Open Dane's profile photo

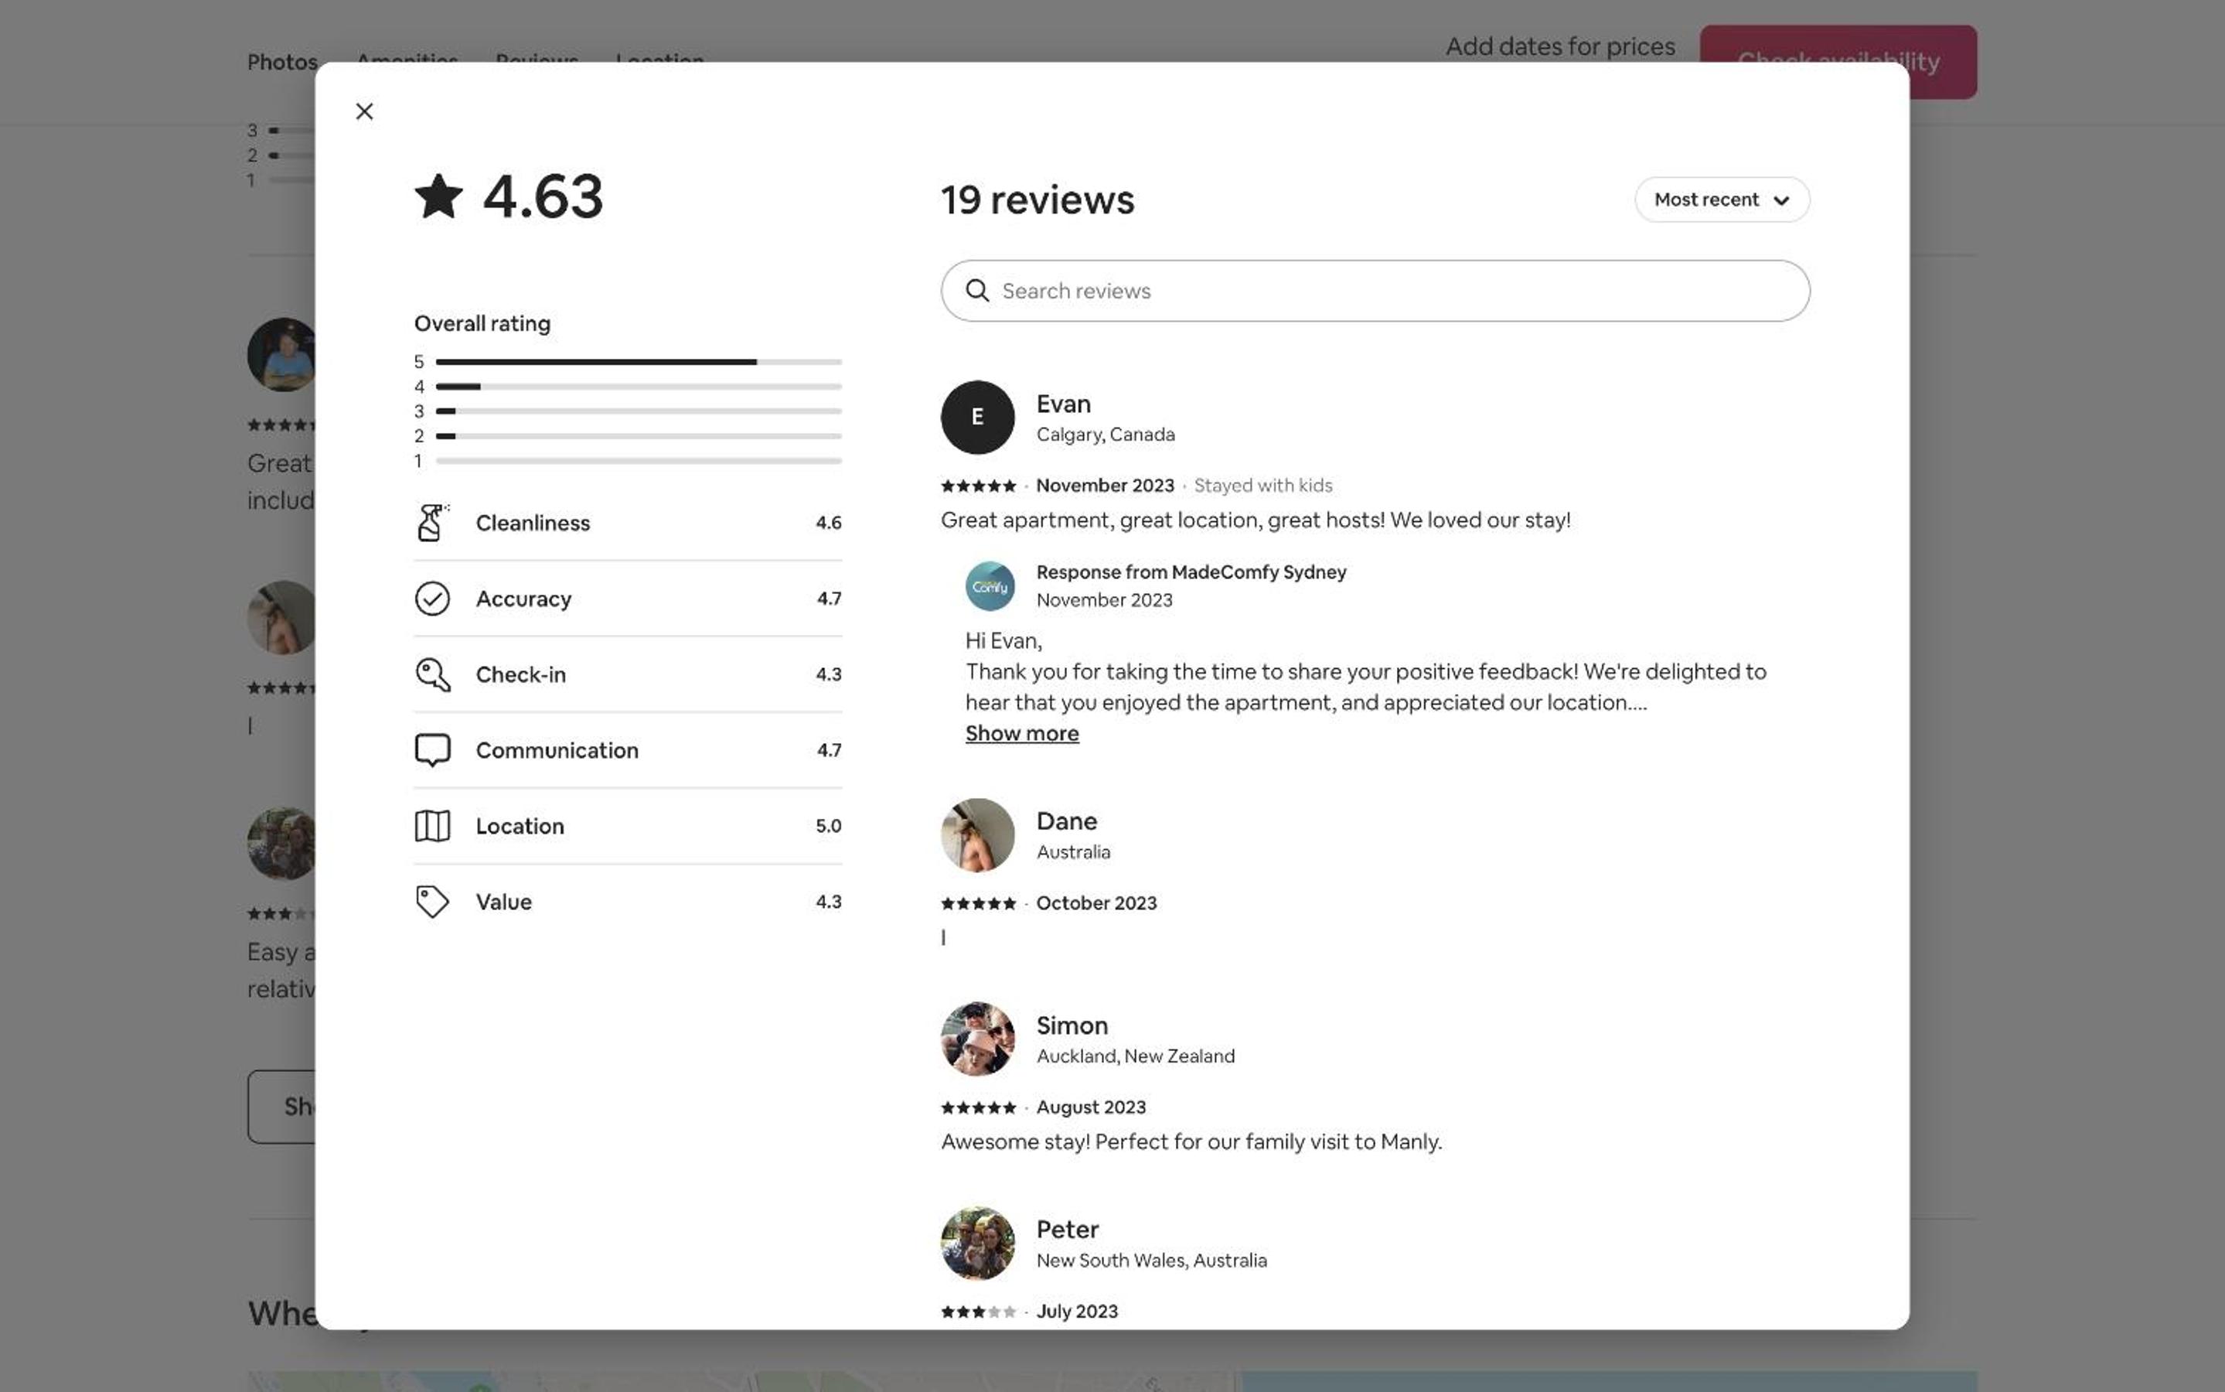[977, 835]
